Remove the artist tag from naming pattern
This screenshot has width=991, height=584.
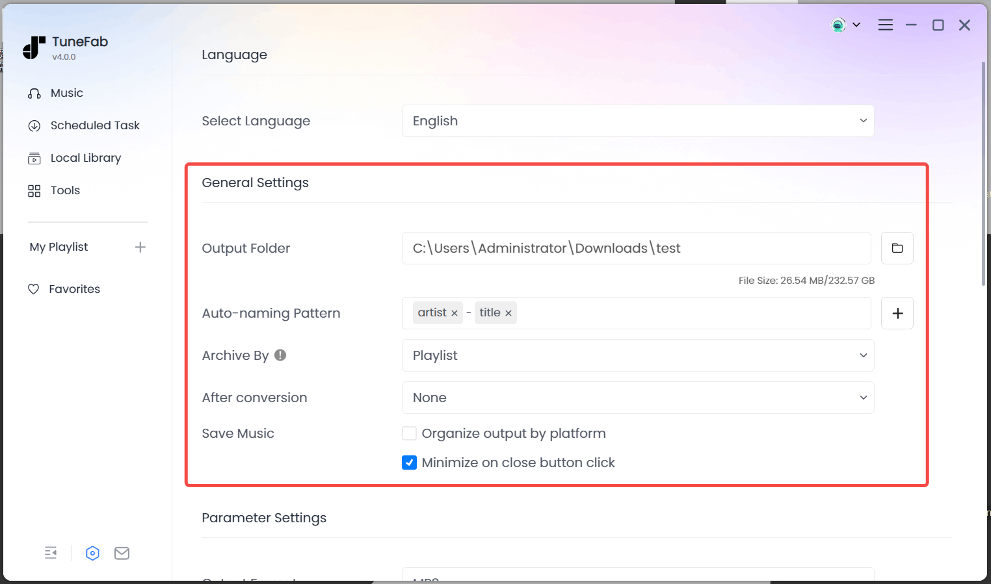[x=455, y=313]
